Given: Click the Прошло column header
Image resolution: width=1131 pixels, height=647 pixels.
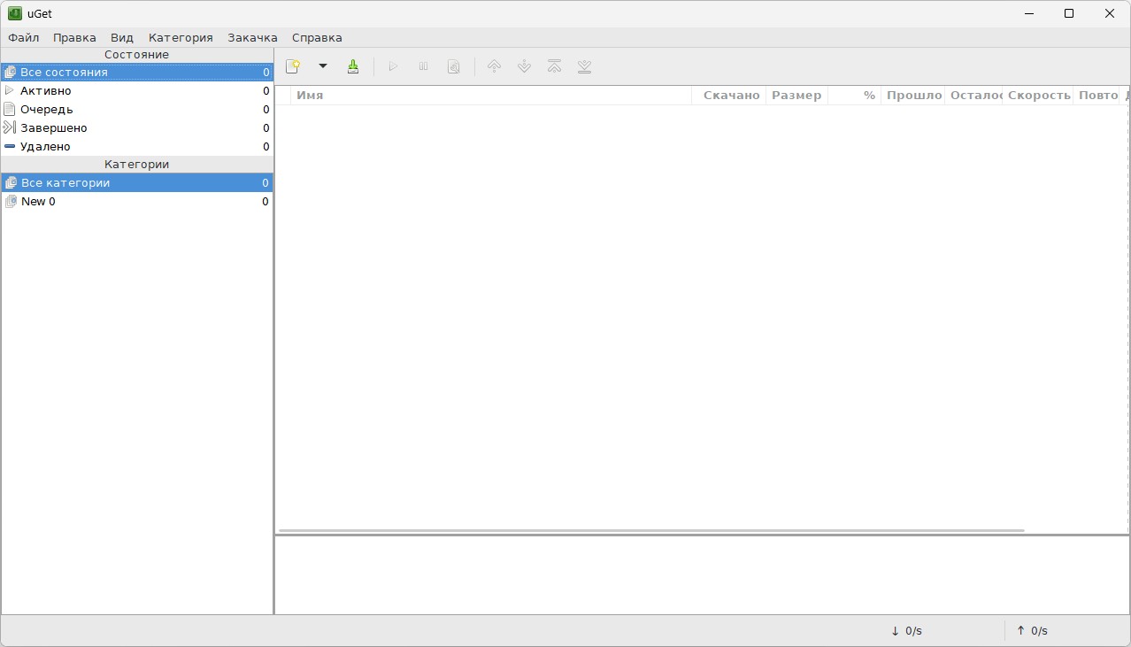Looking at the screenshot, I should pos(913,96).
